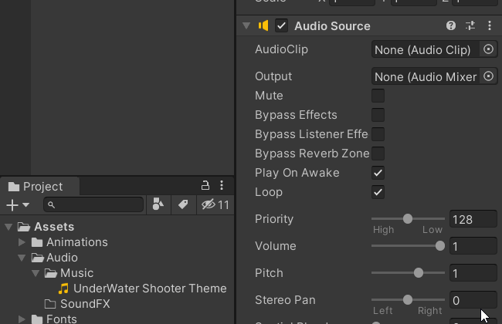This screenshot has height=324, width=502.
Task: Click the Volume property label
Action: point(276,246)
